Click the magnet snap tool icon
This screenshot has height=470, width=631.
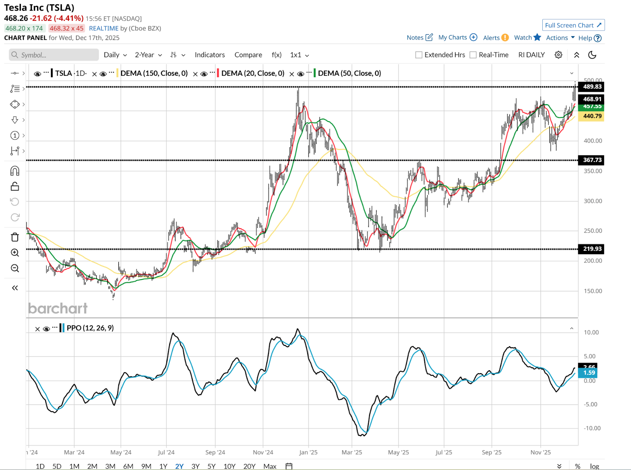[15, 171]
